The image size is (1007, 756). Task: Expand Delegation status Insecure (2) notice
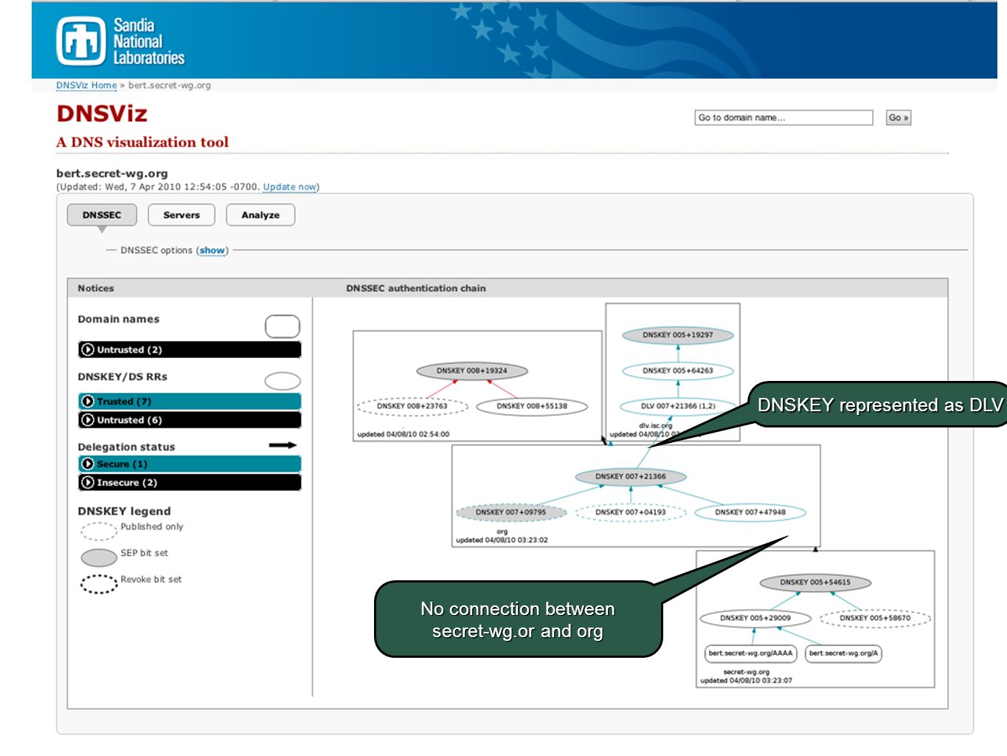[x=190, y=482]
